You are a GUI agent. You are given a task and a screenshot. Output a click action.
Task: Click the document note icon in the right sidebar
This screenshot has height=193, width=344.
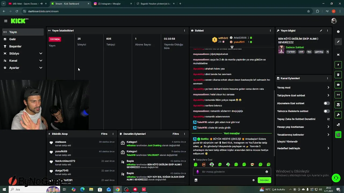(x=338, y=75)
